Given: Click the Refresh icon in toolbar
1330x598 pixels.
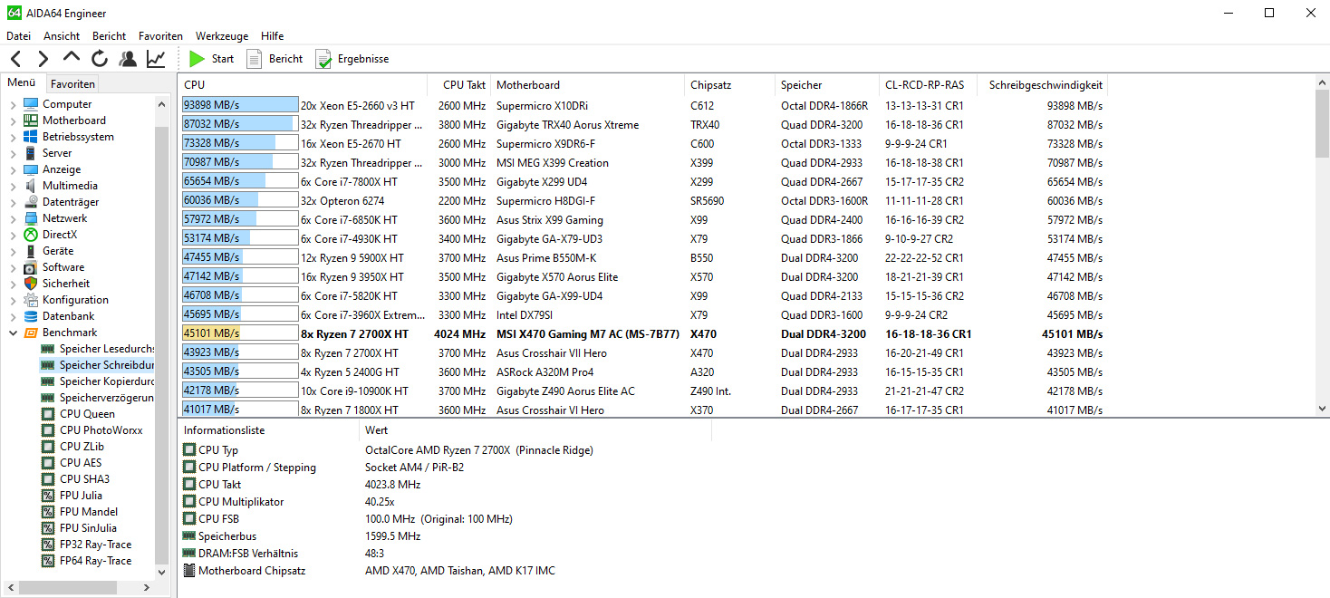Looking at the screenshot, I should pyautogui.click(x=100, y=59).
